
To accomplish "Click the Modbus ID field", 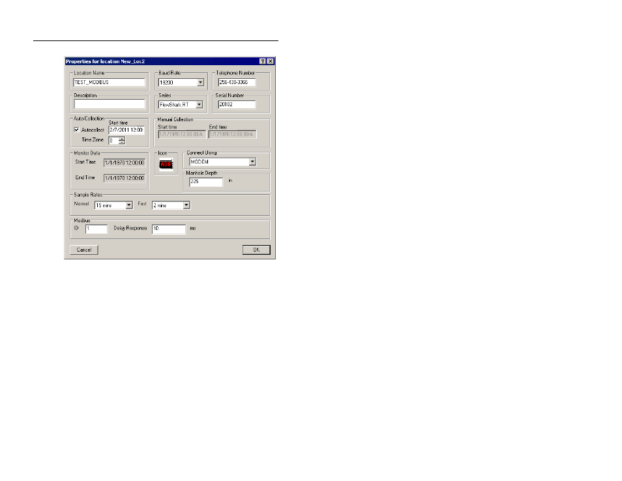I will (96, 229).
